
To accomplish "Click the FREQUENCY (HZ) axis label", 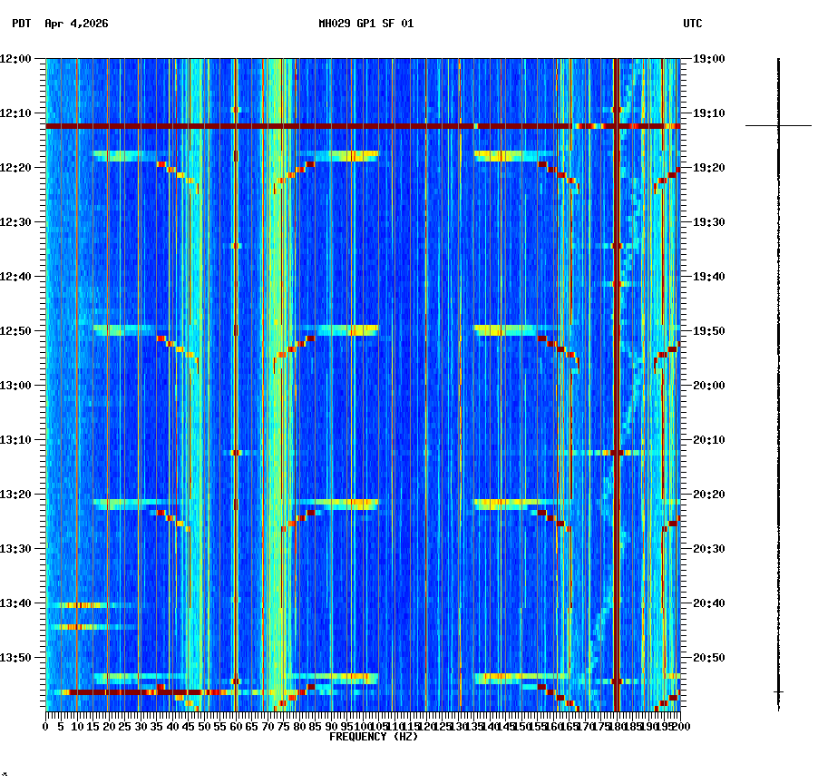I will coord(375,737).
